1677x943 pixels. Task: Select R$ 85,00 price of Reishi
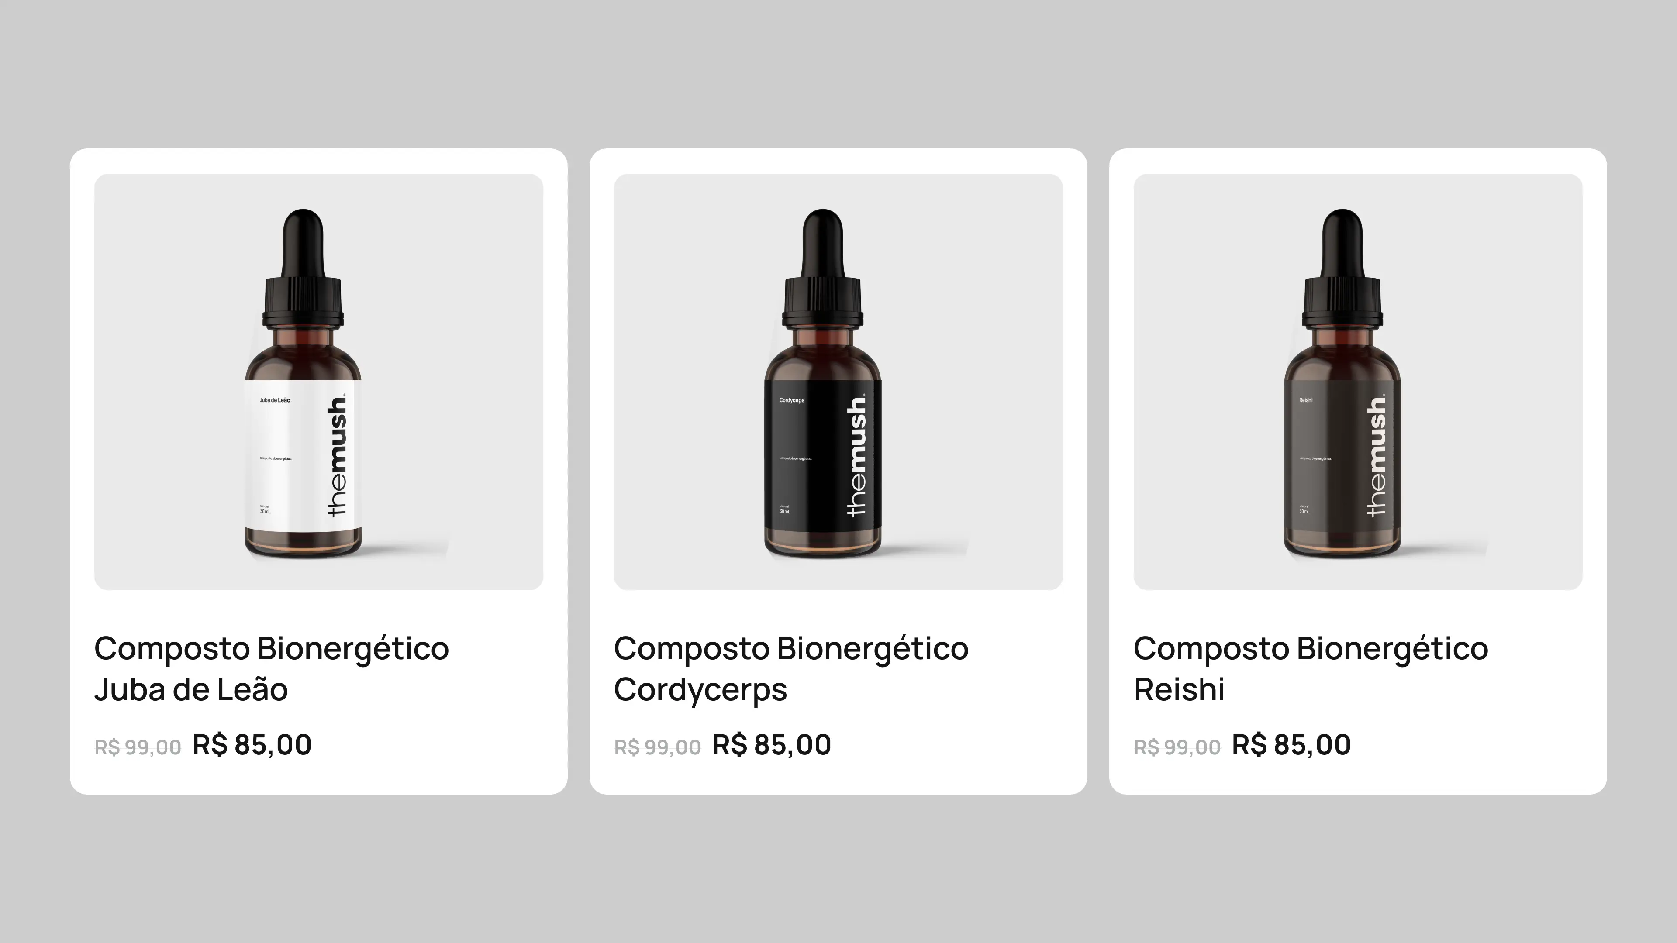click(1291, 744)
